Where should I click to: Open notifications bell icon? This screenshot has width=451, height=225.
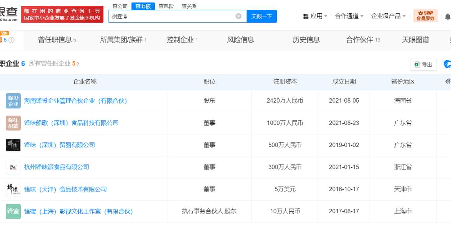point(448,16)
